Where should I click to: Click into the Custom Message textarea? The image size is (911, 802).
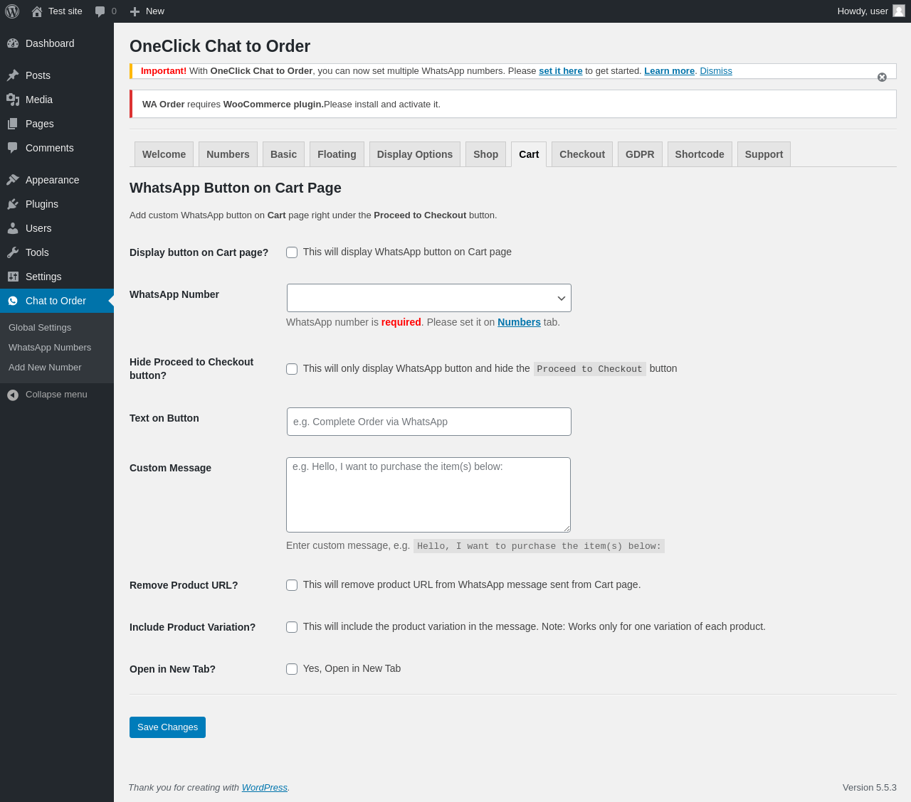(428, 495)
